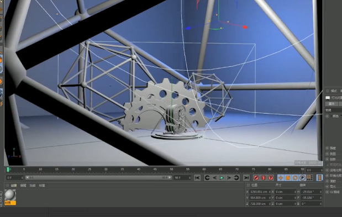Open the 模式 menu in Attribute Manager

click(334, 91)
